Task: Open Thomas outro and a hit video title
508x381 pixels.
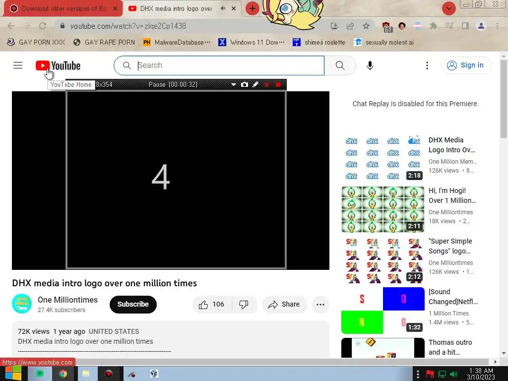Action: click(450, 347)
